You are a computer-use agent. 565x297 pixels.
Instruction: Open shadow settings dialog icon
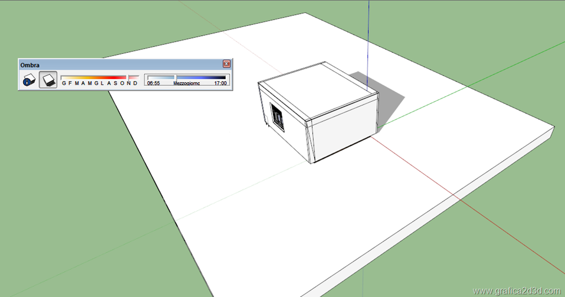[x=29, y=80]
